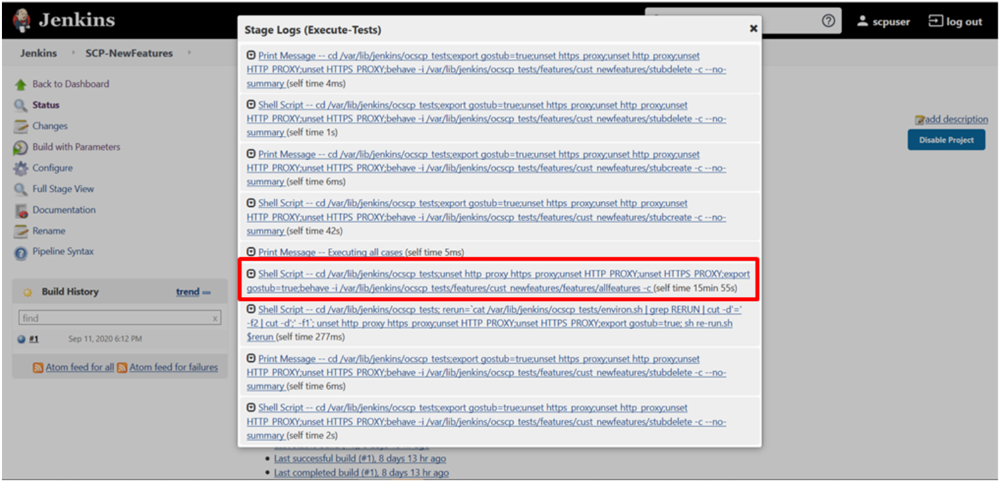
Task: Click the Documentation icon in sidebar
Action: [21, 210]
